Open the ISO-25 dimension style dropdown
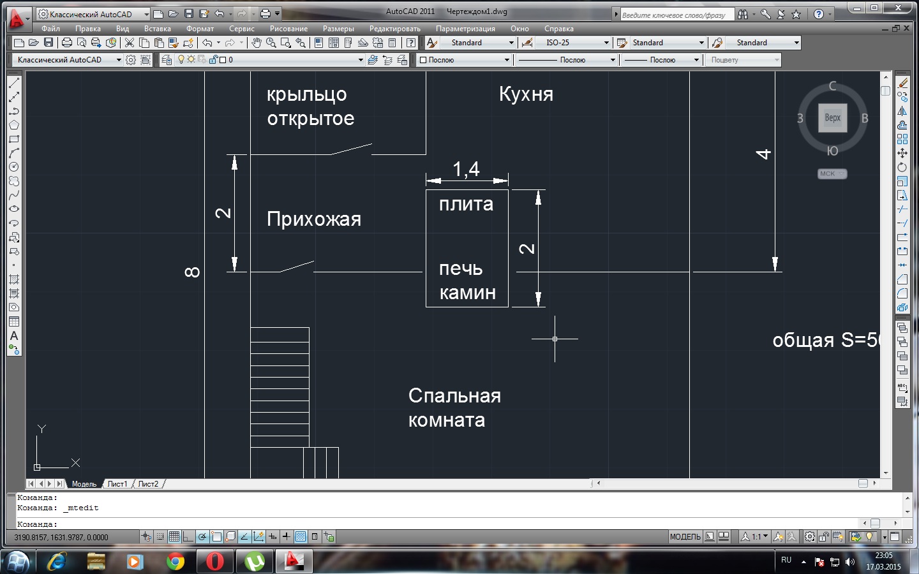This screenshot has width=919, height=574. (606, 43)
